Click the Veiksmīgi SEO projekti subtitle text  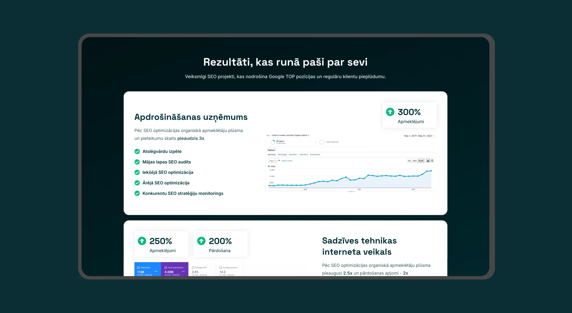tap(285, 77)
